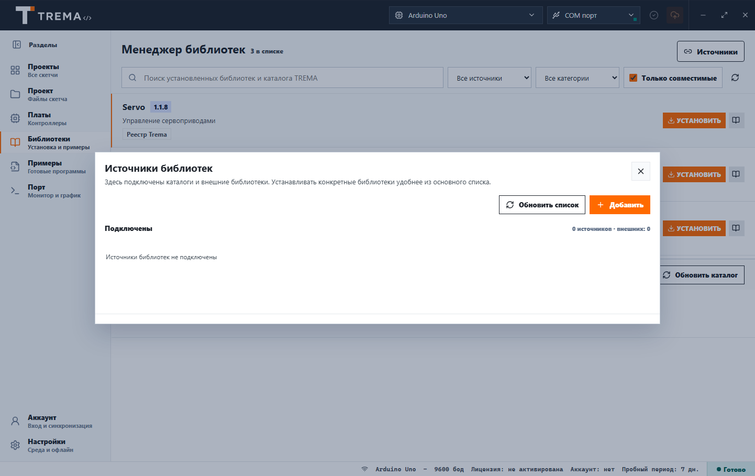Image resolution: width=755 pixels, height=476 pixels.
Task: Click Лицензия: не активирована status text
Action: [517, 469]
